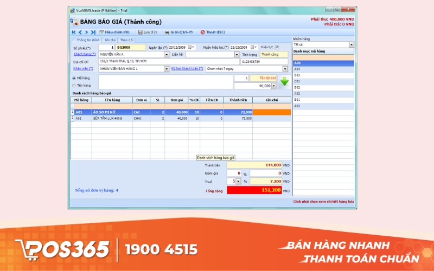
Task: Expand the Nhân viên dropdown
Action: click(167, 69)
